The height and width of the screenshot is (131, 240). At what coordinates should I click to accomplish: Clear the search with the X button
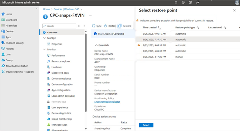79,26
